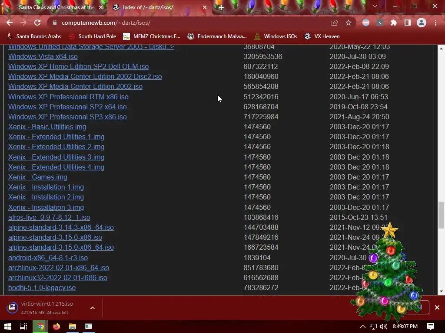The width and height of the screenshot is (445, 333).
Task: Download alpine-standard-3.15.0-x86.iso
Action: tap(55, 237)
